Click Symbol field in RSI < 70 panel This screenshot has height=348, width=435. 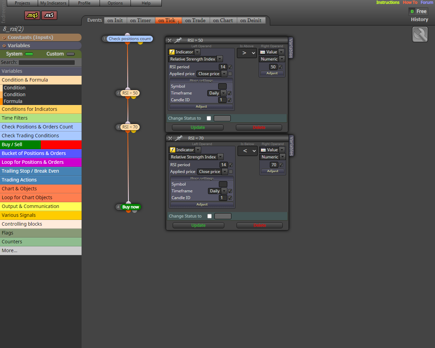(x=223, y=184)
